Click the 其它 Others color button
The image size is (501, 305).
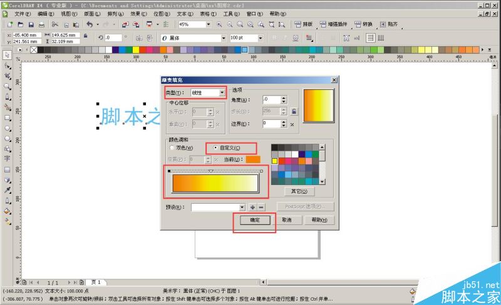pyautogui.click(x=299, y=191)
